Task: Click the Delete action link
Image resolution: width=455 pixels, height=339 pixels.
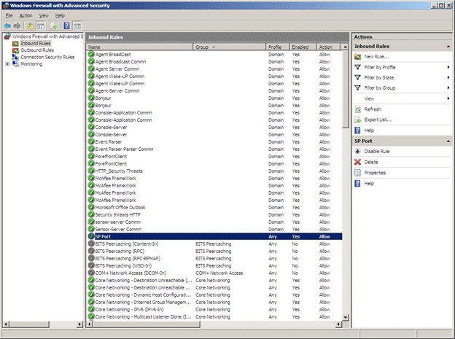Action: (x=371, y=162)
